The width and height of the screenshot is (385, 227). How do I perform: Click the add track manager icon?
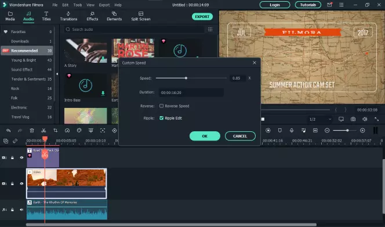coord(6,141)
